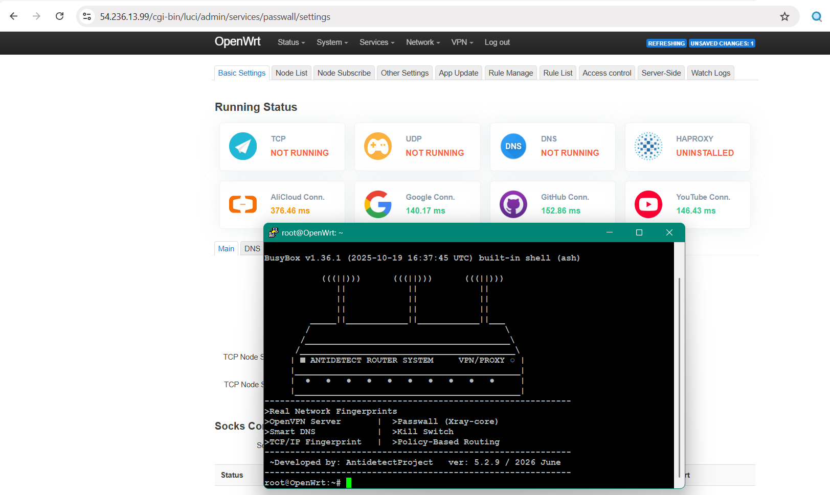Click the browser address bar URL

[x=215, y=17]
